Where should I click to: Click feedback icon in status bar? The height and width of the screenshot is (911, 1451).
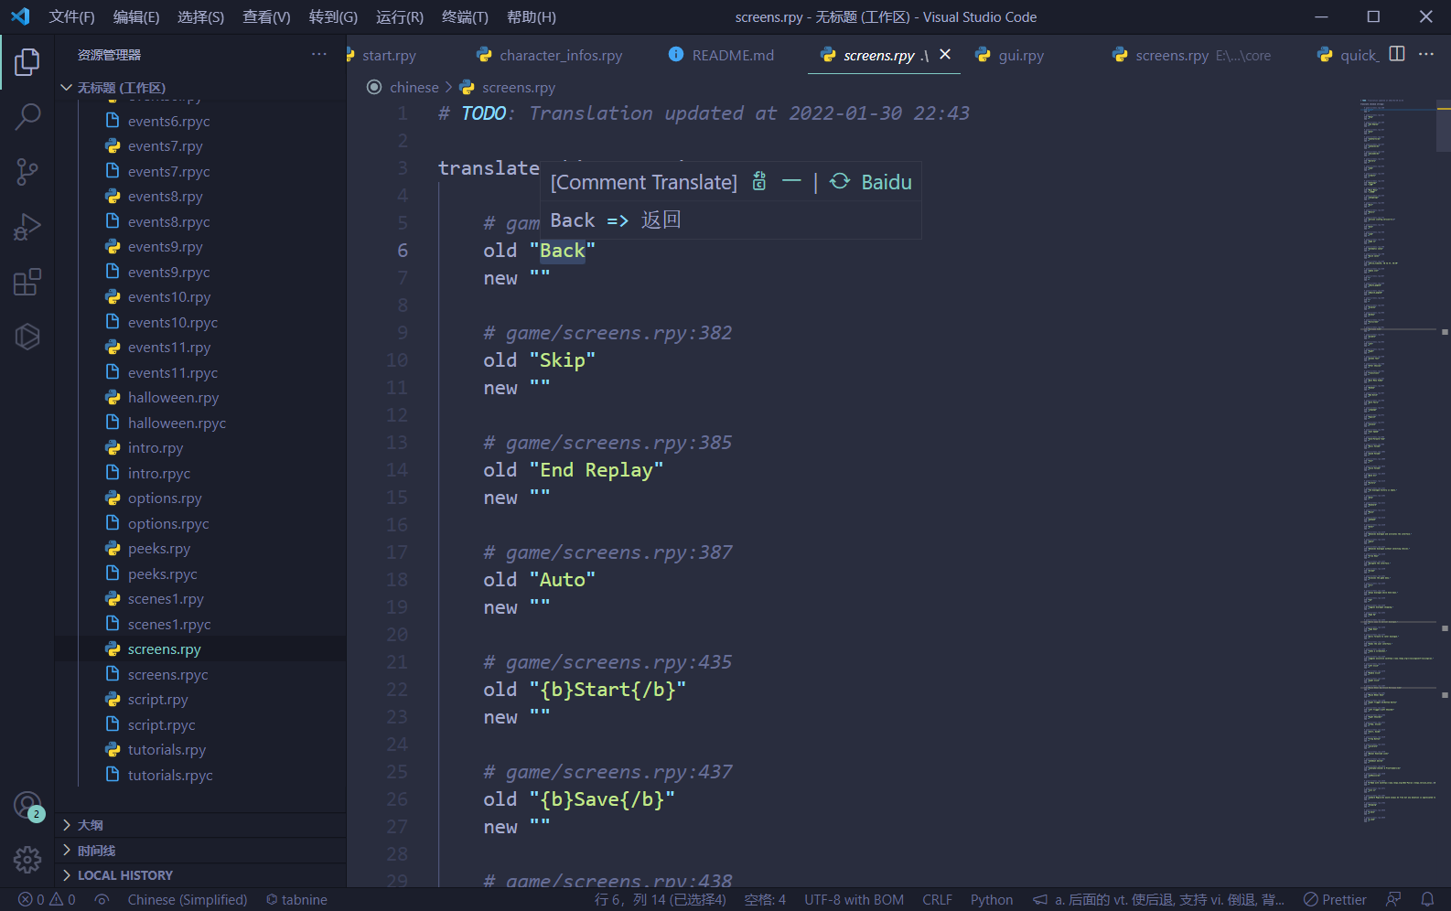tap(1393, 900)
